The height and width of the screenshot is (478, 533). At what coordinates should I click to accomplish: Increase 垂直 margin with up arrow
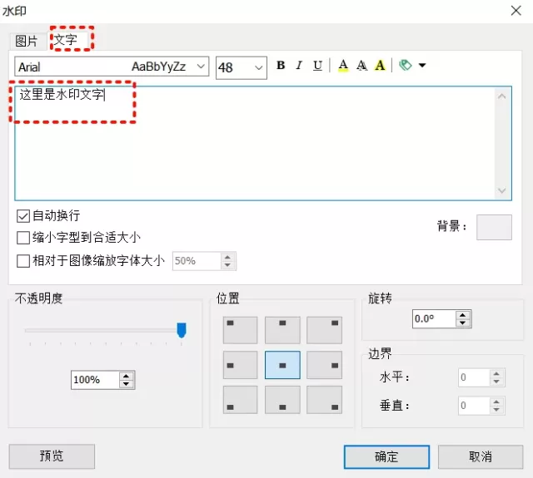496,402
